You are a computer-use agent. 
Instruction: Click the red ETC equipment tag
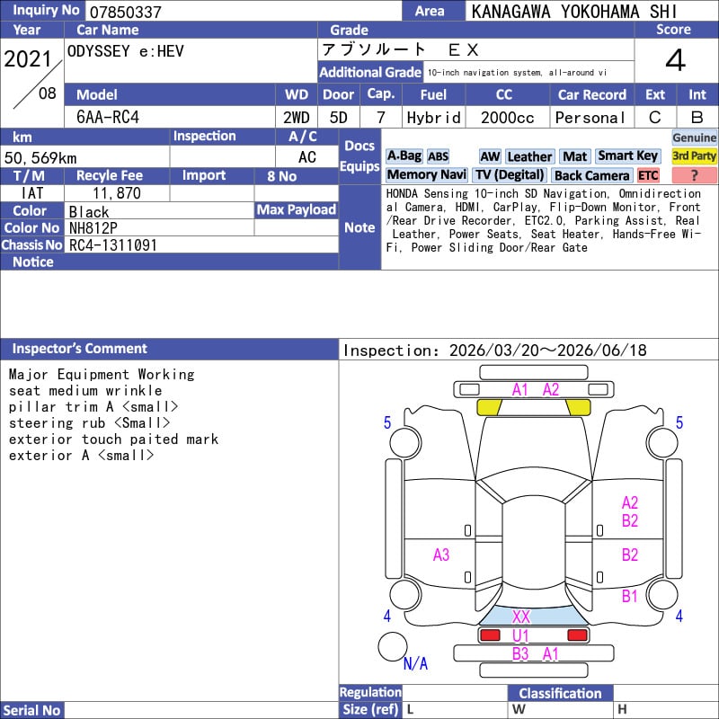click(648, 175)
